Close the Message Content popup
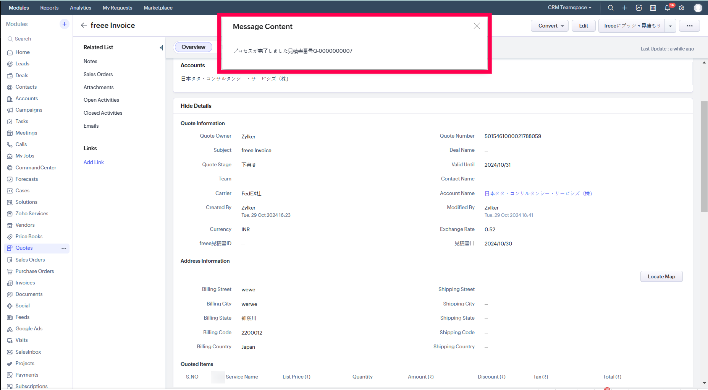708x390 pixels. click(477, 26)
